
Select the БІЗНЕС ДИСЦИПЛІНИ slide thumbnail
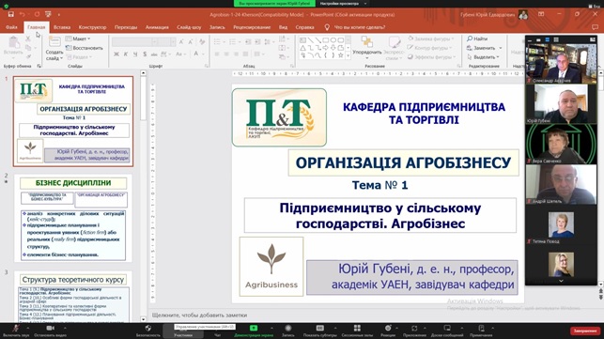(x=73, y=218)
